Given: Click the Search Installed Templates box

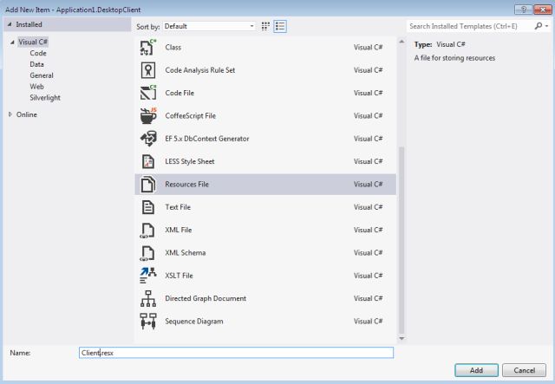Looking at the screenshot, I should 471,26.
